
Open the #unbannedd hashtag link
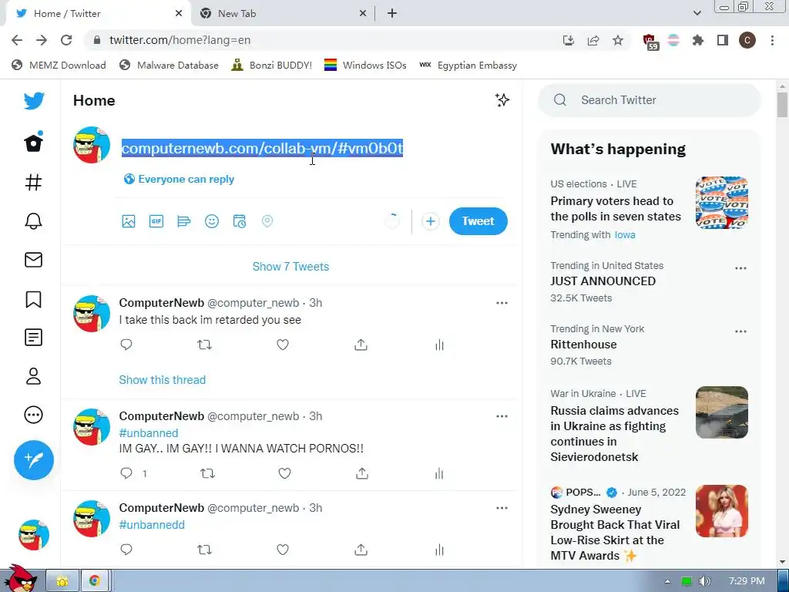click(152, 524)
